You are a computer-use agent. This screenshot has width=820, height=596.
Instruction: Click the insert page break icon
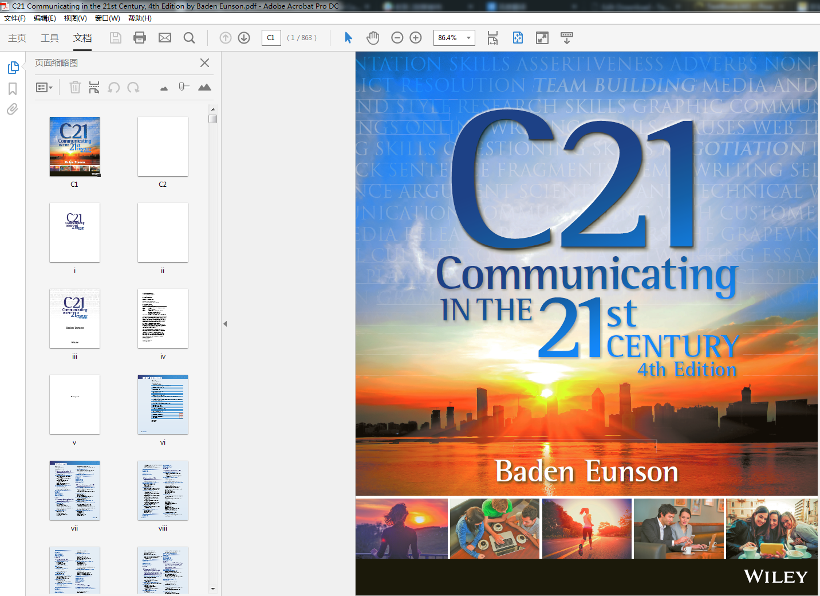click(94, 87)
